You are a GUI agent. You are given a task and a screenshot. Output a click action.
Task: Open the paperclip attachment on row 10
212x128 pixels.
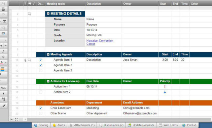pos(25,60)
